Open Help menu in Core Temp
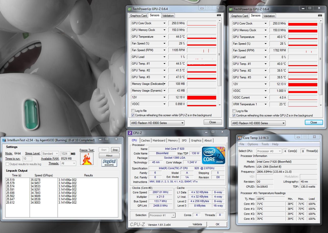The image size is (328, 233). click(275, 144)
